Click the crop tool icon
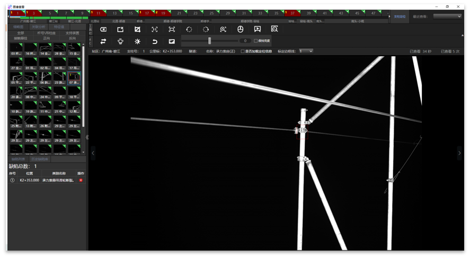This screenshot has height=258, width=470. pos(138,29)
